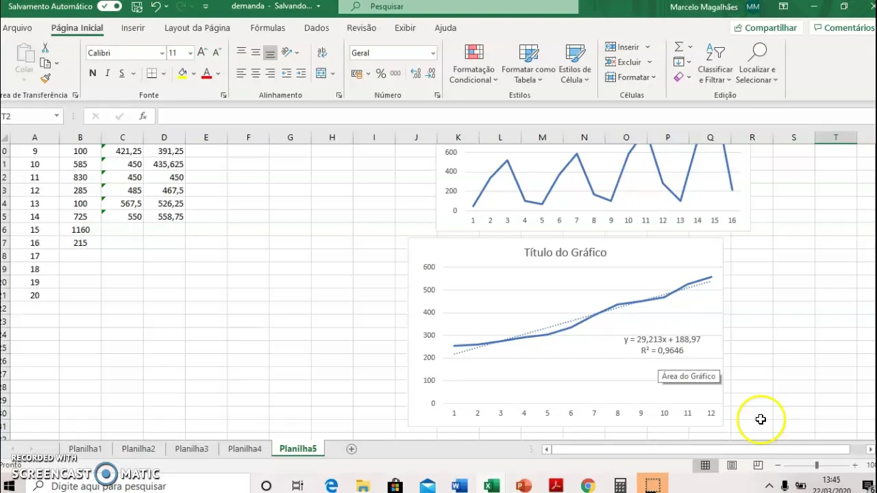Click the Excluir cells button
The width and height of the screenshot is (877, 493).
click(623, 62)
